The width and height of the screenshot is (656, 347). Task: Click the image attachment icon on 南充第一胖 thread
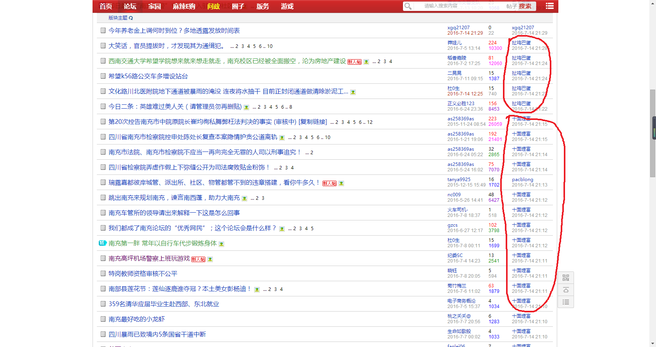point(221,244)
